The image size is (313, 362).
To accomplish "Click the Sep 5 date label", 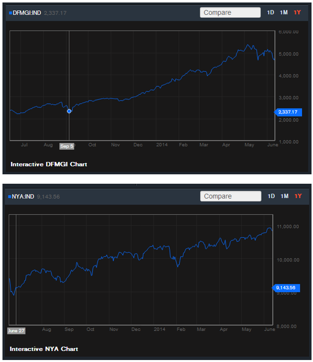I will [x=66, y=146].
